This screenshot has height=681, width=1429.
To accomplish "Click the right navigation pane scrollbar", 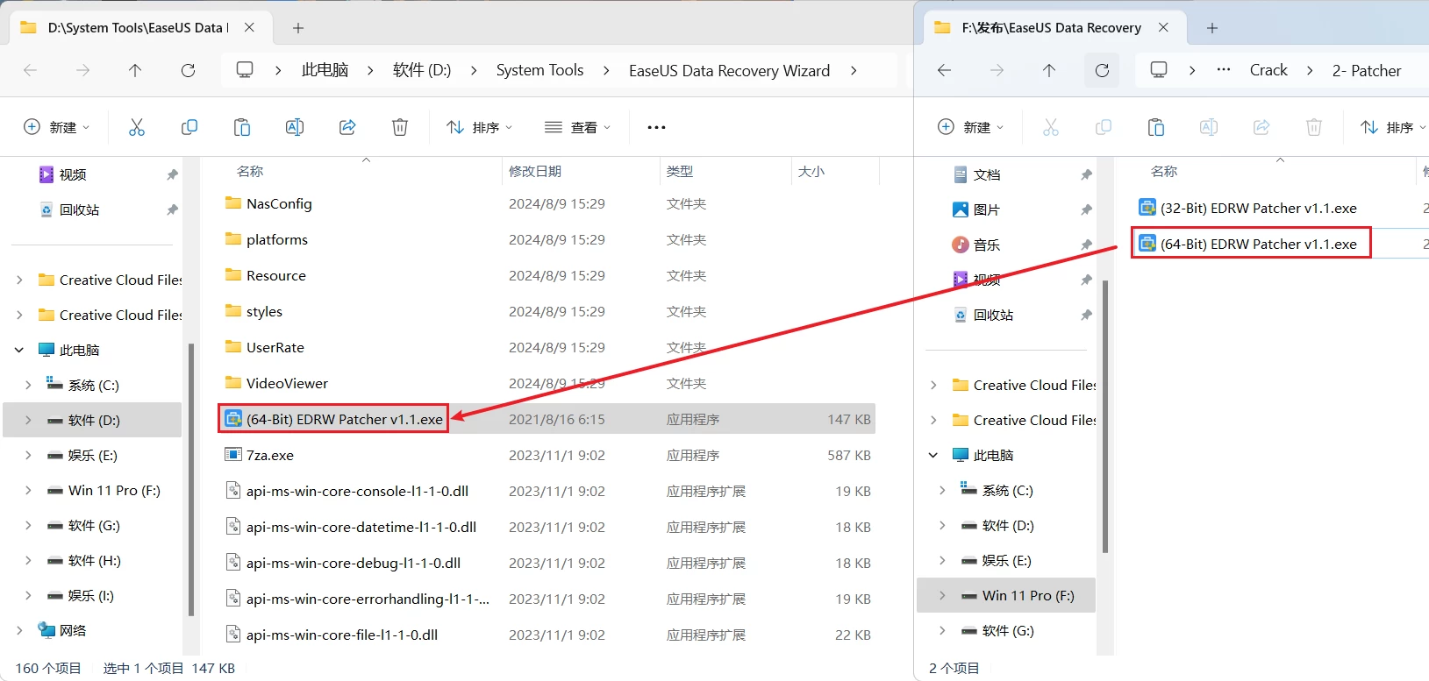I will [x=1104, y=416].
